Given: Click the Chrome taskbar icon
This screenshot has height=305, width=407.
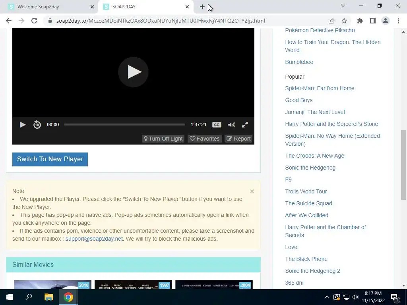Looking at the screenshot, I should tap(68, 297).
